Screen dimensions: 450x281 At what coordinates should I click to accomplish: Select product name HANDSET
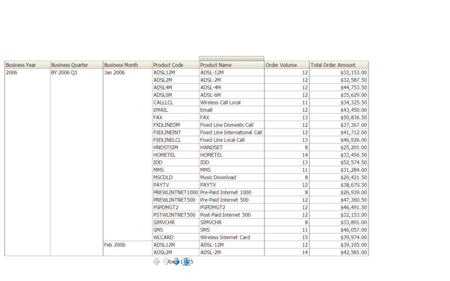[211, 148]
